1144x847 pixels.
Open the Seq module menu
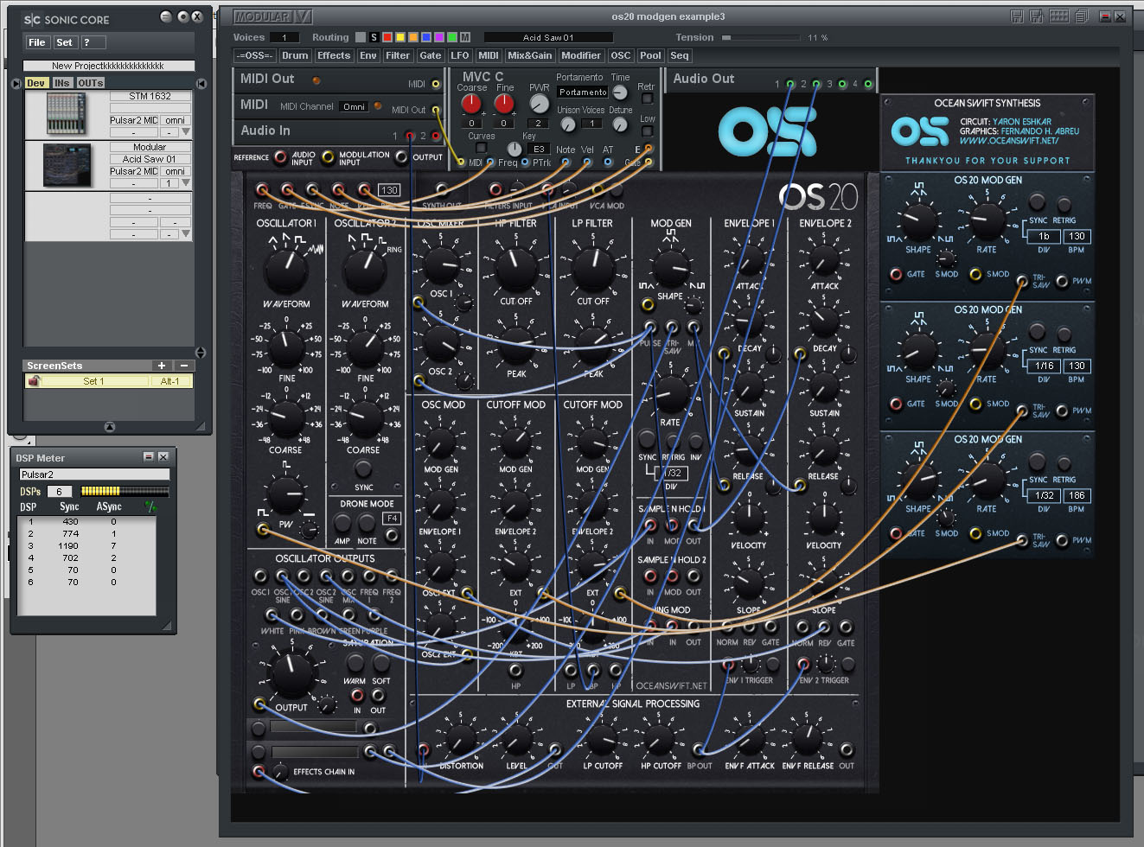pyautogui.click(x=680, y=55)
